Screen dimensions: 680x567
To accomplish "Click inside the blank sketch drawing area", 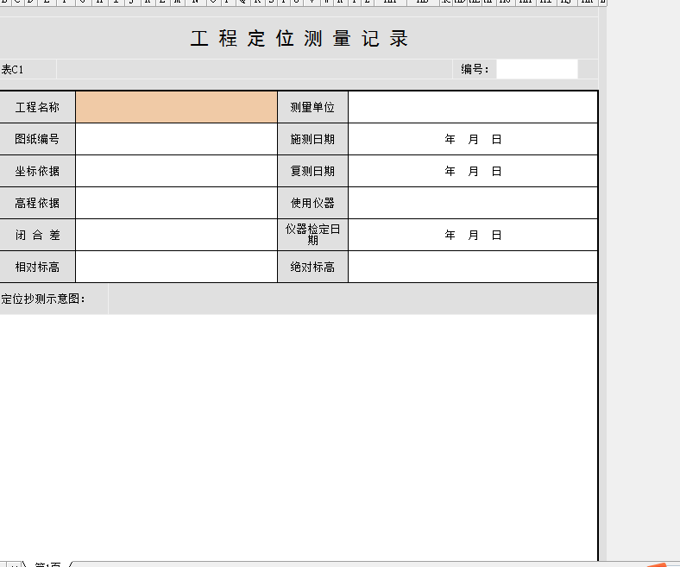I will [299, 432].
